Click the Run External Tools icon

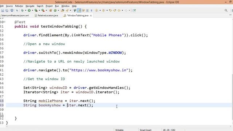(x=43, y=11)
